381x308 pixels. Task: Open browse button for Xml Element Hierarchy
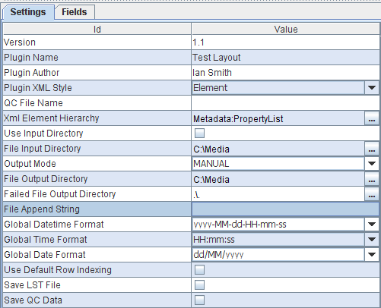pyautogui.click(x=372, y=118)
